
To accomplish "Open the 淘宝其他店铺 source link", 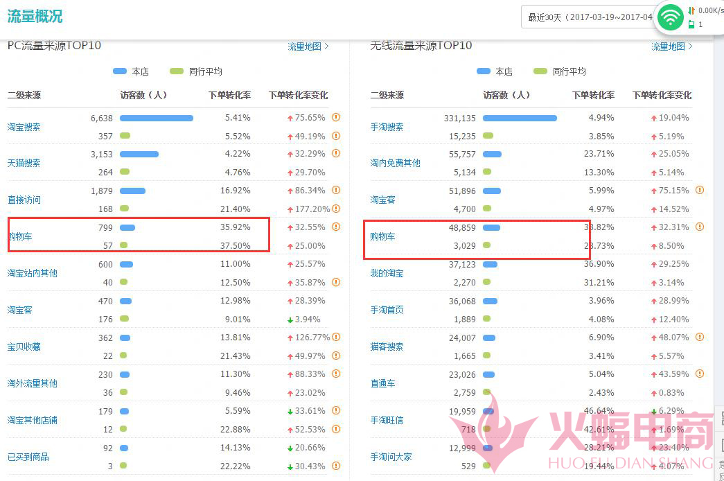I will (x=33, y=420).
